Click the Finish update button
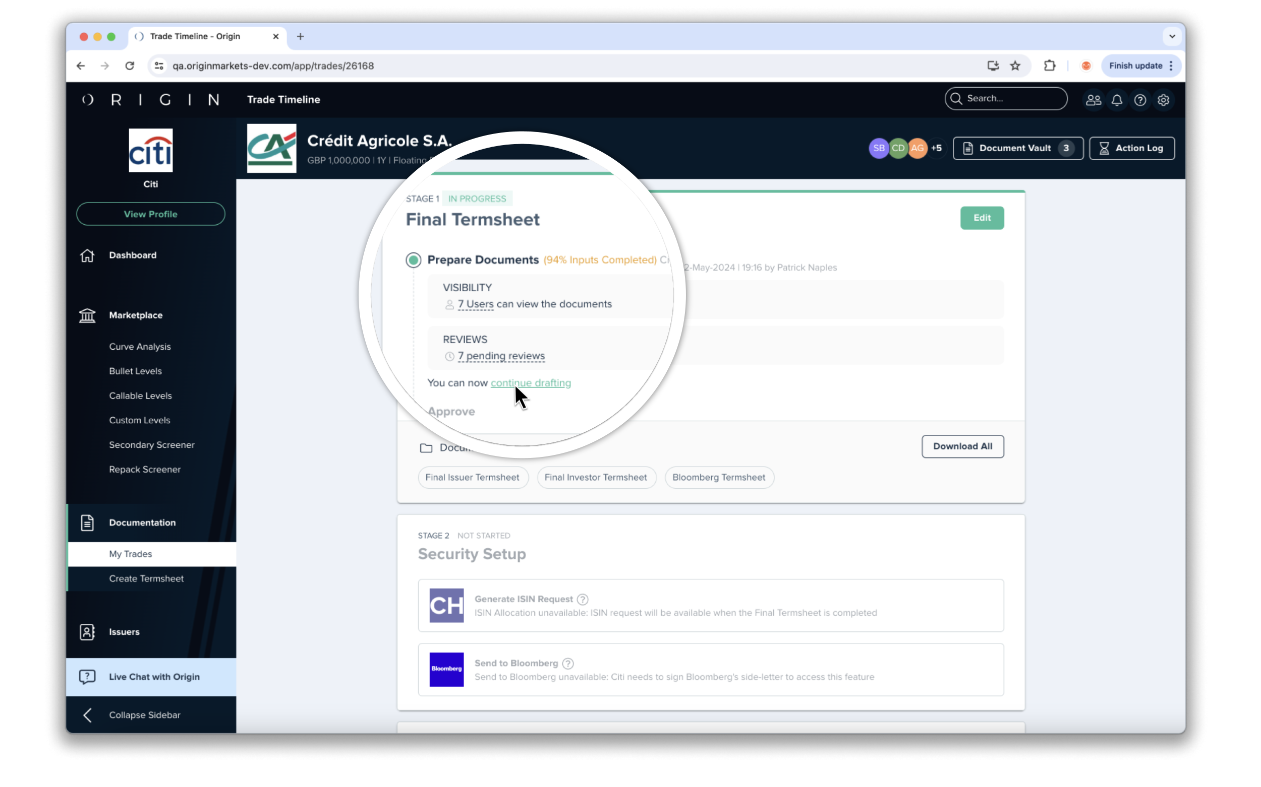The image size is (1261, 787). [x=1140, y=65]
